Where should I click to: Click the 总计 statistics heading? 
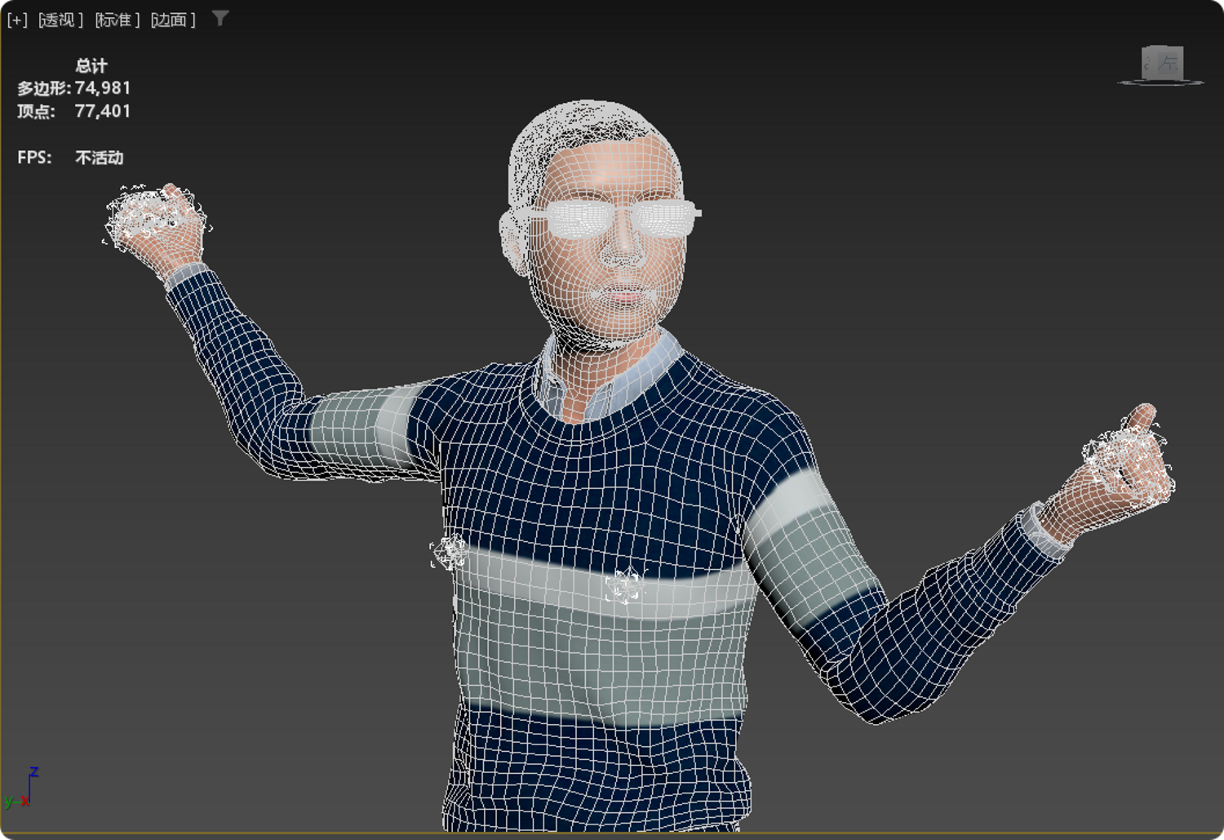click(x=91, y=65)
